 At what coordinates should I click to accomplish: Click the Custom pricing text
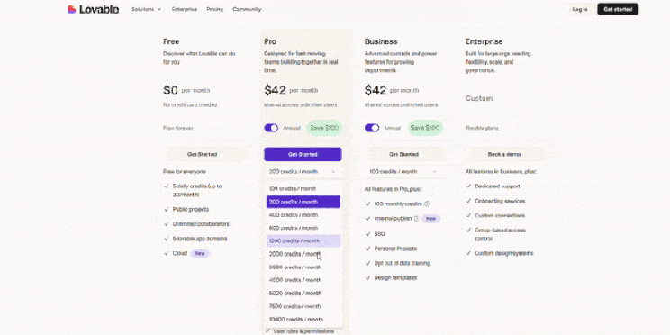479,98
